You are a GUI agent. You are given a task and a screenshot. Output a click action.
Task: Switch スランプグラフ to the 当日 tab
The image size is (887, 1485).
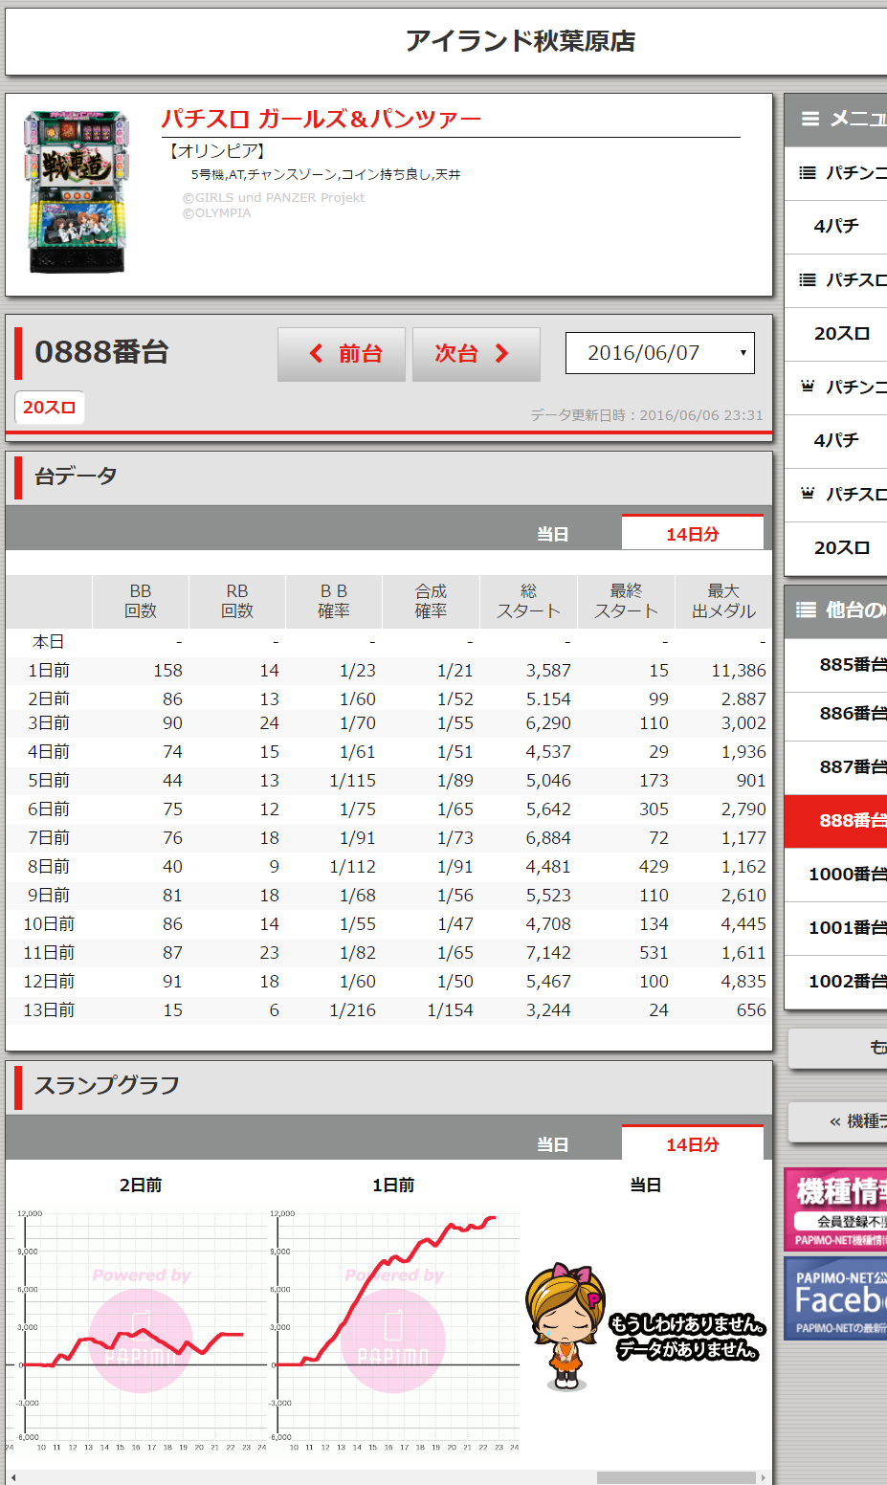pyautogui.click(x=553, y=1144)
